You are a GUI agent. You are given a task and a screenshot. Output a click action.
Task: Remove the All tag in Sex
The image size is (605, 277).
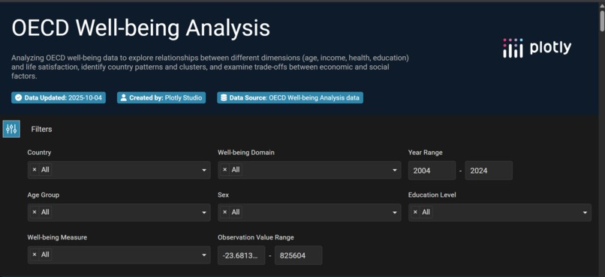tap(225, 212)
